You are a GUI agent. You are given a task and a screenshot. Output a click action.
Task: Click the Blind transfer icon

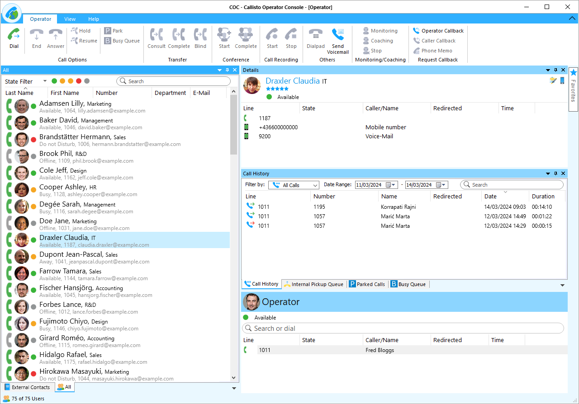point(200,34)
